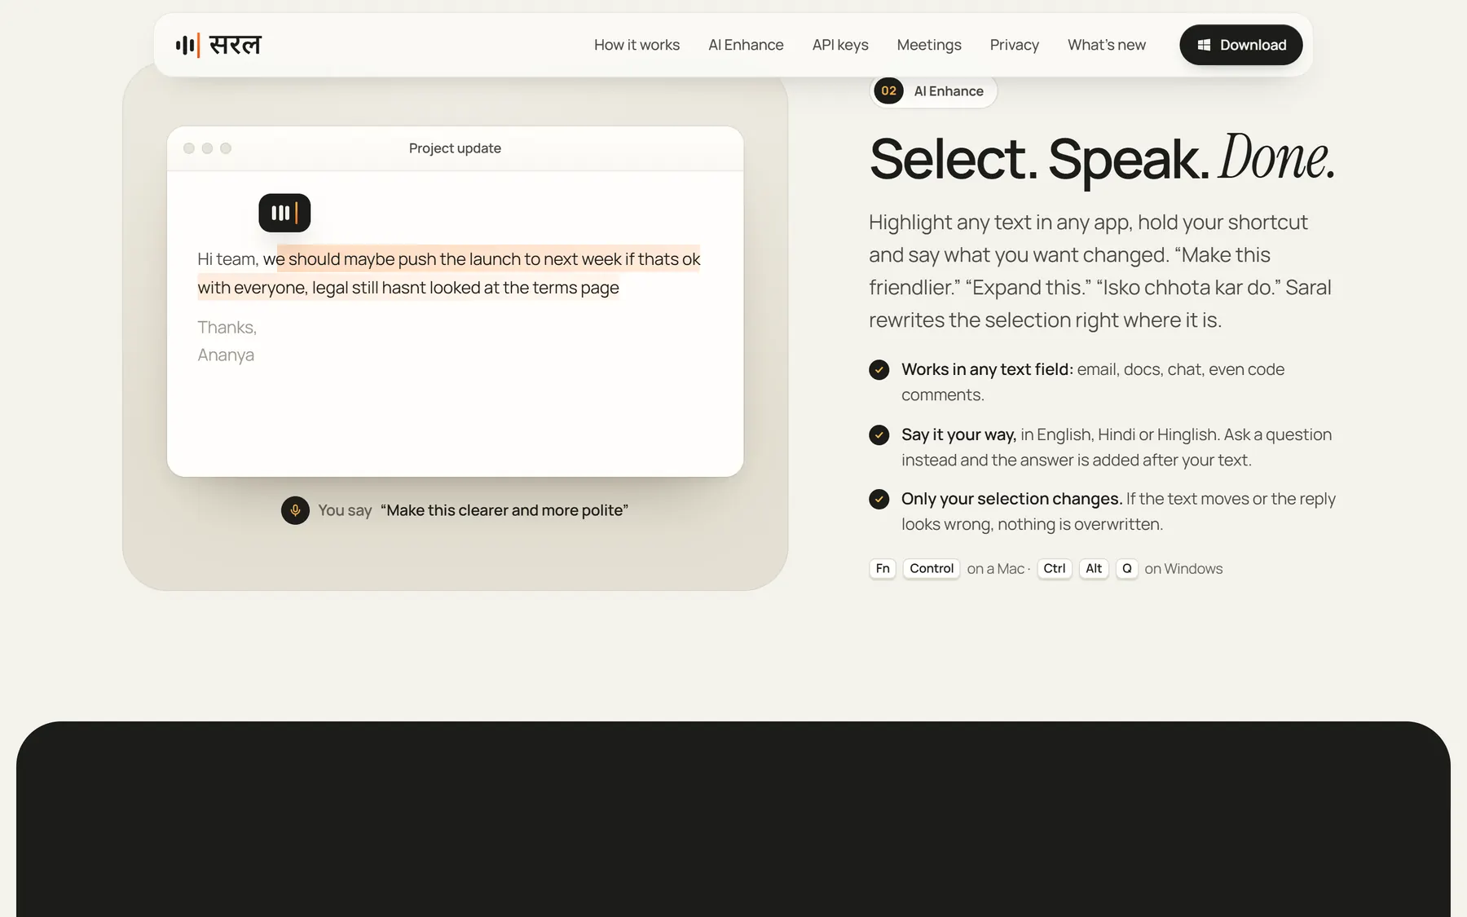
Task: Click the 'Select. Speak. Done.' headline
Action: coord(1102,157)
